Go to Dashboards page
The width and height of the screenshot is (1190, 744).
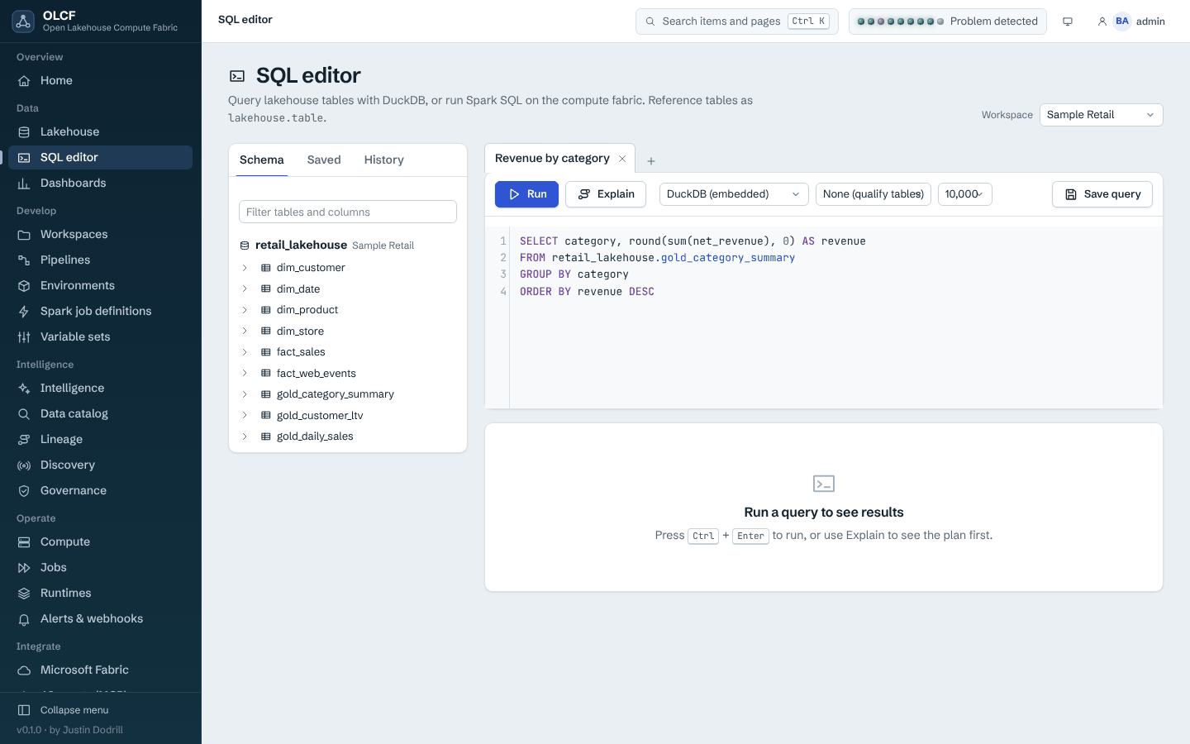(x=100, y=183)
